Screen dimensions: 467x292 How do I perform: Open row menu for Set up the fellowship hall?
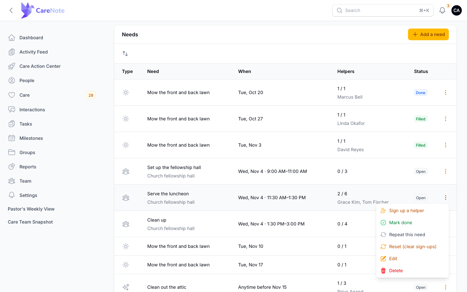(x=445, y=171)
